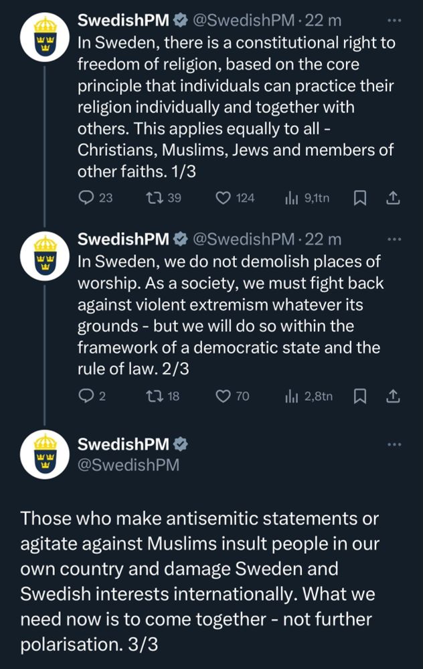Screen dimensions: 423x669
Task: Open replies on the 1/3 tweet
Action: pos(96,198)
